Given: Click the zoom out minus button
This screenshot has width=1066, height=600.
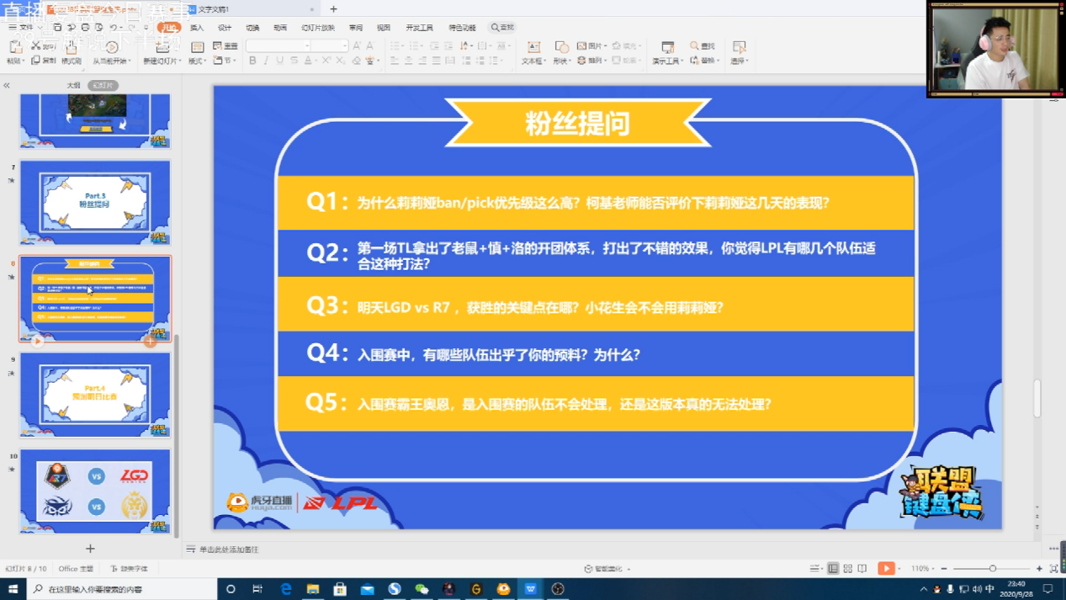Looking at the screenshot, I should [943, 569].
